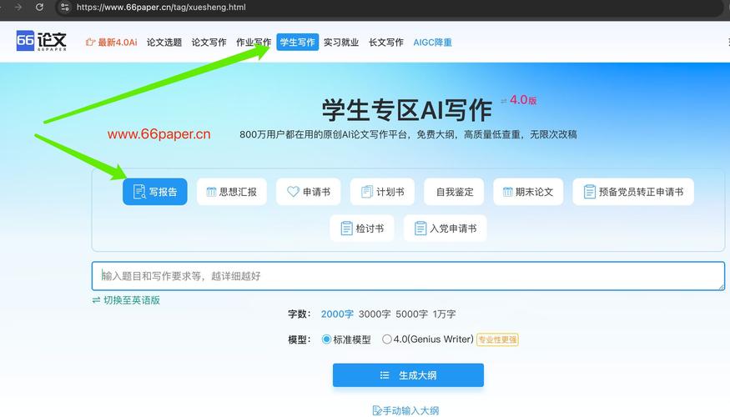730x417 pixels.
Task: Select the 期末论文 category button
Action: point(528,192)
